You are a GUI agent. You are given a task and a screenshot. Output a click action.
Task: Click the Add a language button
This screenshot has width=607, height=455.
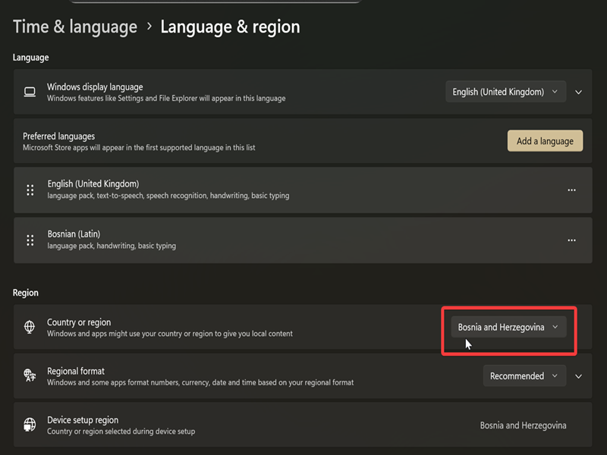tap(545, 140)
